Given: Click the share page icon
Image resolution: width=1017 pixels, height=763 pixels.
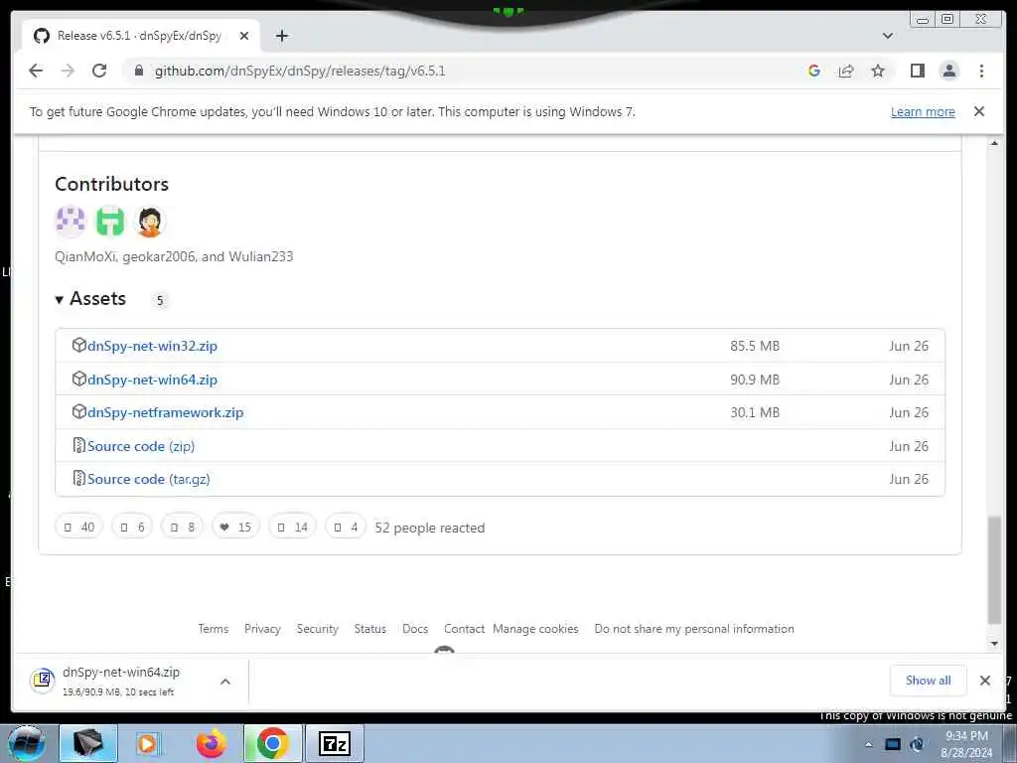Looking at the screenshot, I should [846, 71].
